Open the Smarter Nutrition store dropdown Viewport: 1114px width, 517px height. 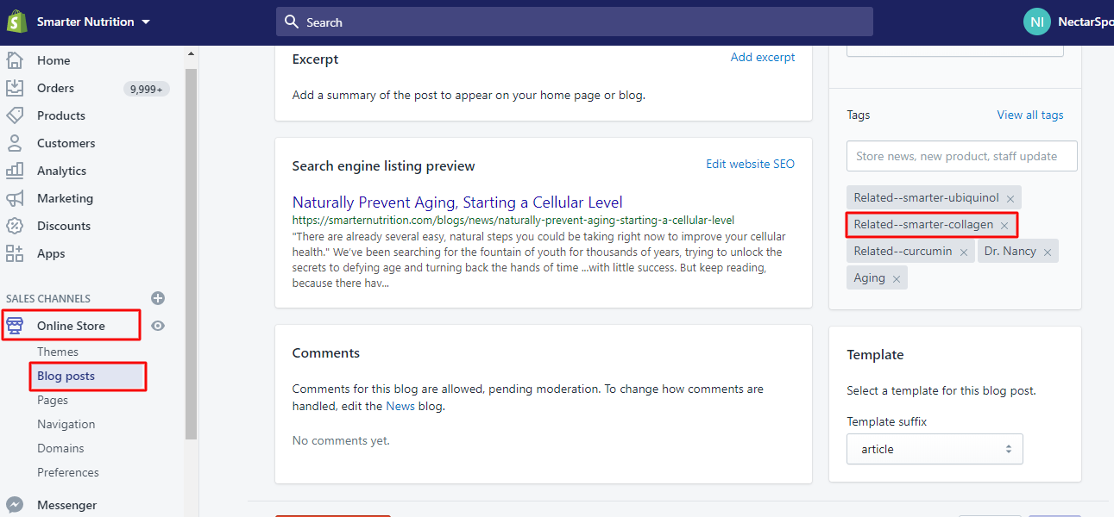[x=93, y=22]
